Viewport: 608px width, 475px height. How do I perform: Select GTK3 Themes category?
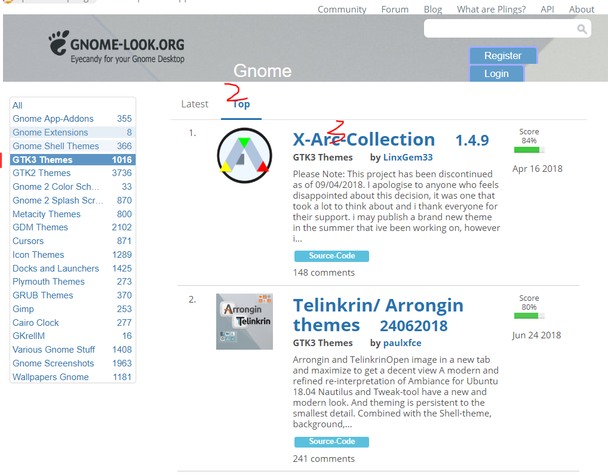72,159
